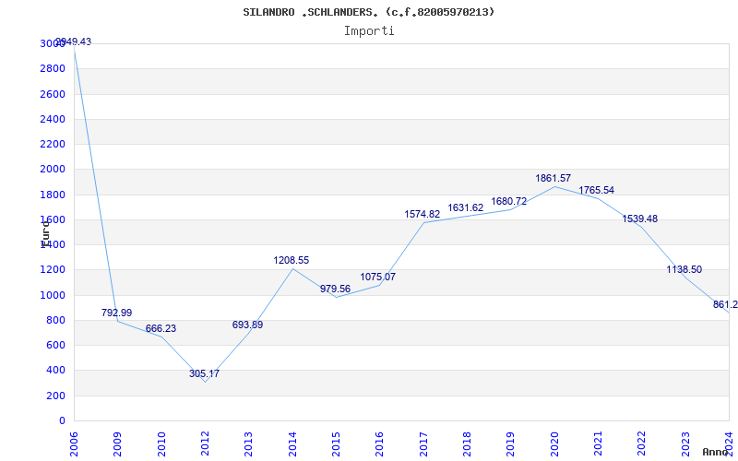Select year 2017 on the x-axis
Screen dimensions: 738x461
(423, 443)
